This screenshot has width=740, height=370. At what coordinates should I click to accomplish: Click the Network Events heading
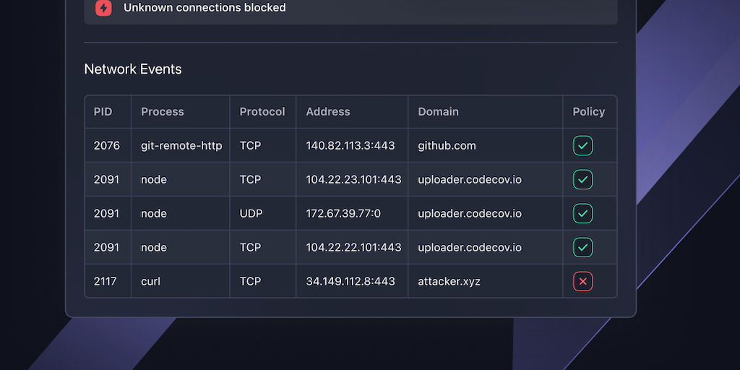(133, 69)
